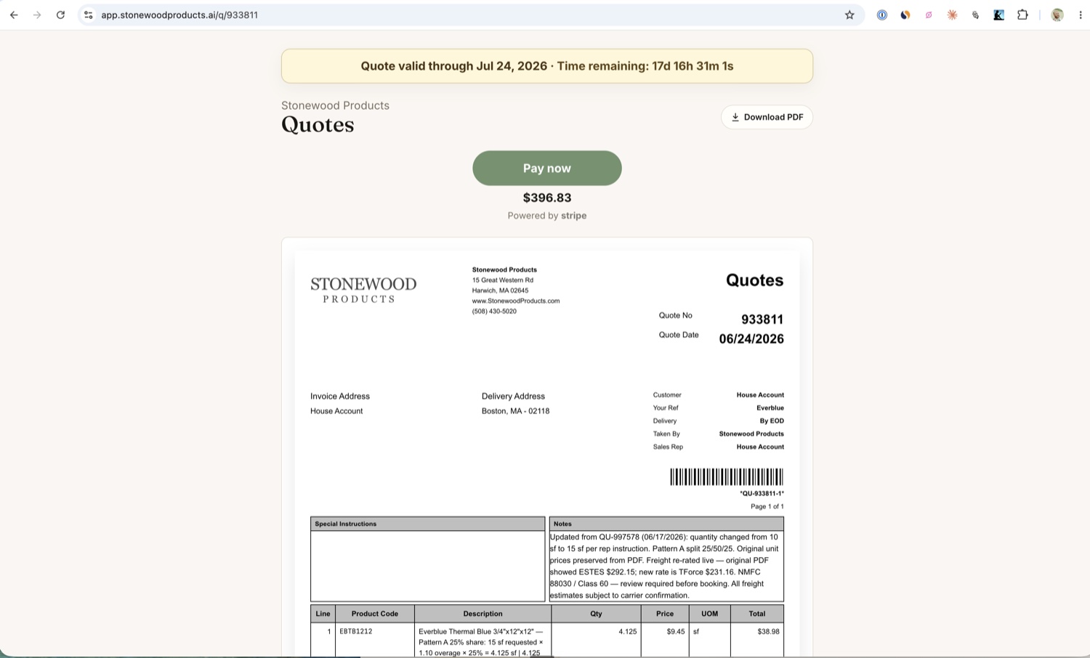This screenshot has height=658, width=1090.
Task: Select the quote date 06/24/2026
Action: tap(751, 339)
